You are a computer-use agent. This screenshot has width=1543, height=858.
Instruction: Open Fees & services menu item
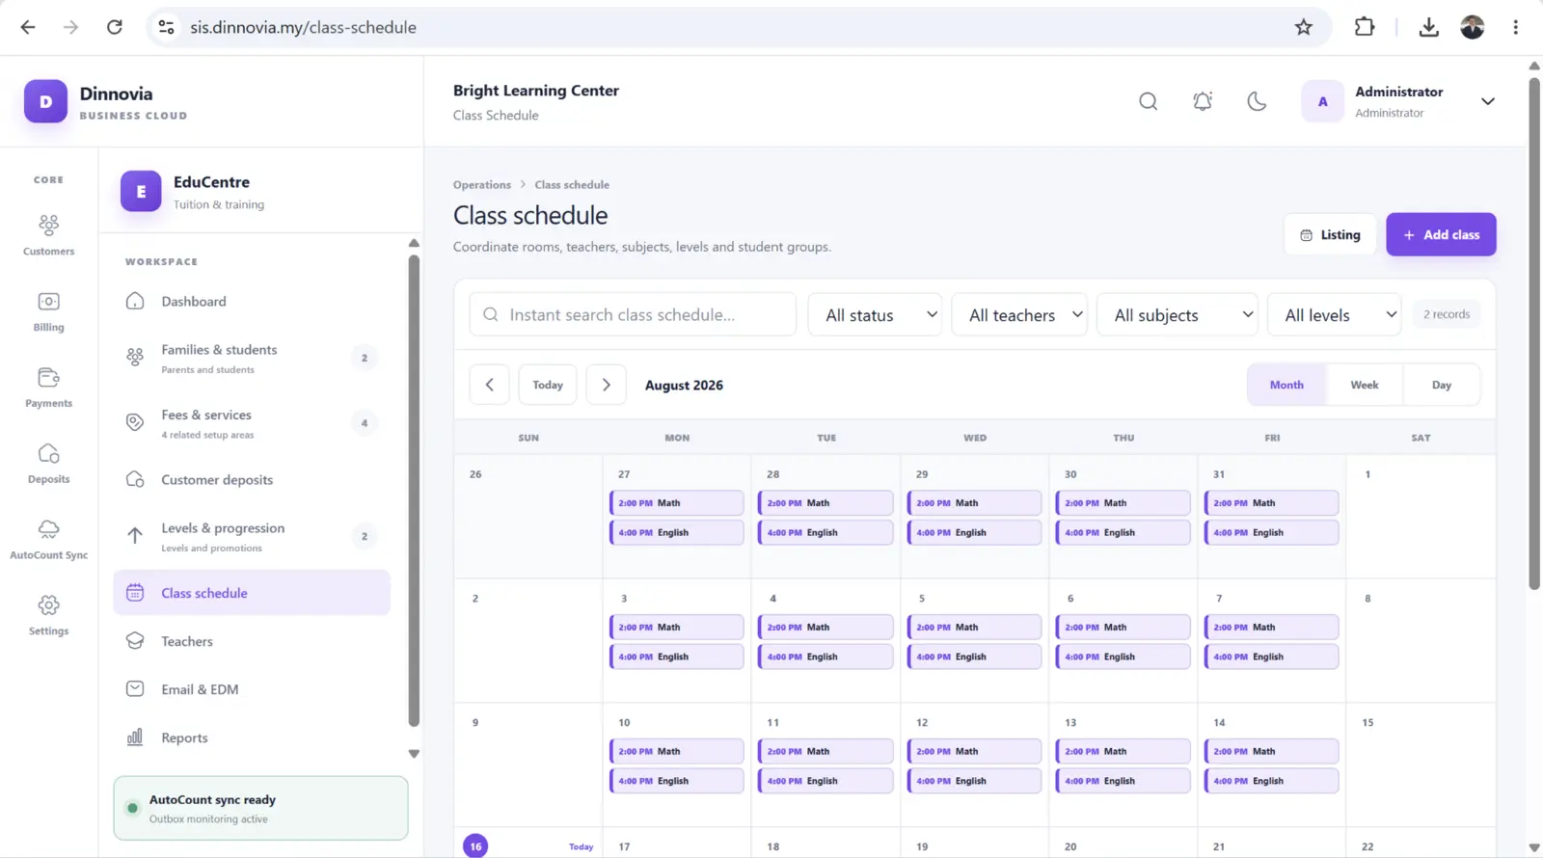click(x=252, y=423)
